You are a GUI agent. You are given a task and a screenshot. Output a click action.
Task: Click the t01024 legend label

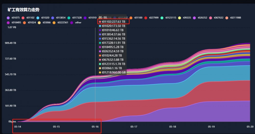pos(31,23)
